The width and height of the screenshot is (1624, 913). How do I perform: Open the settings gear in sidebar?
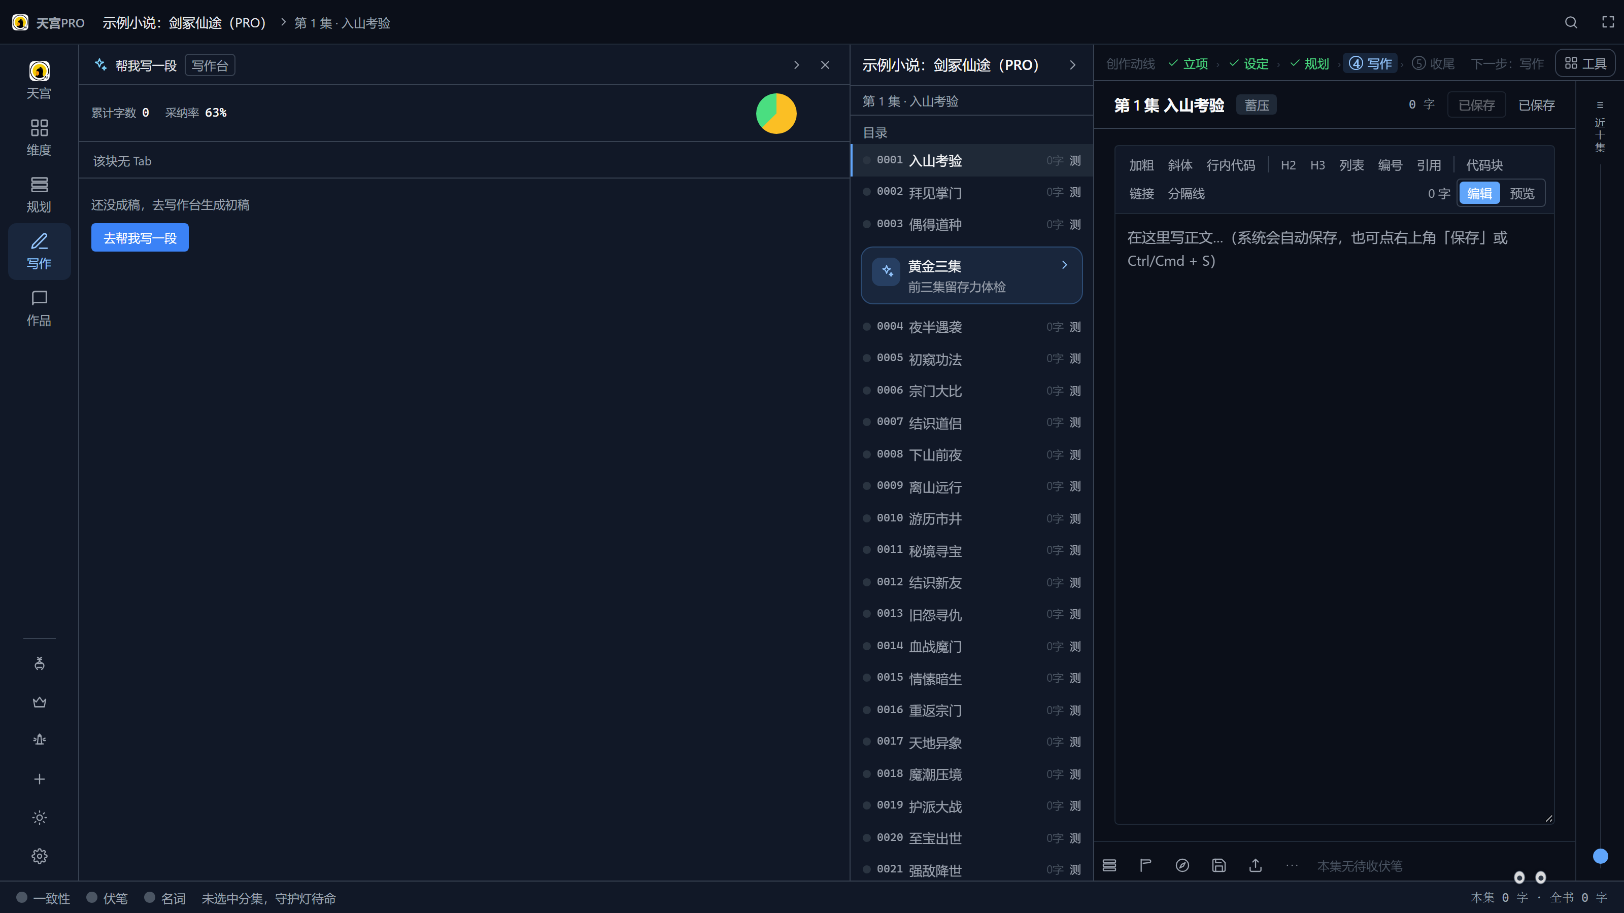pos(39,856)
